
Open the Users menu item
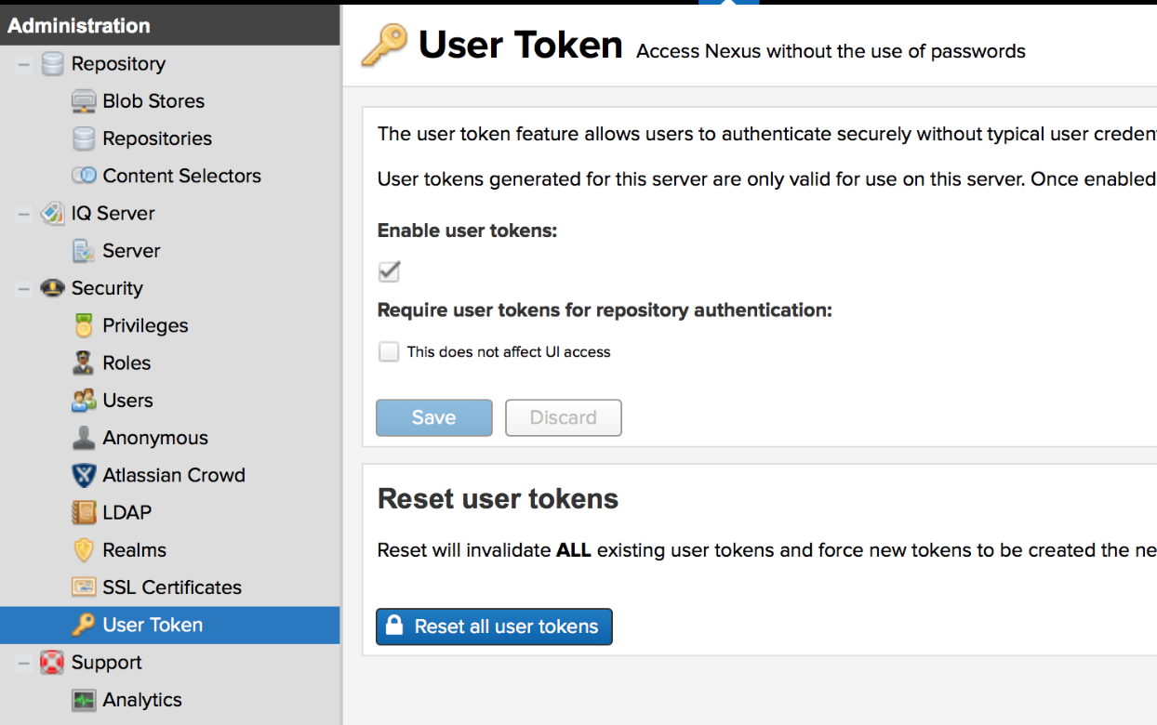(127, 401)
